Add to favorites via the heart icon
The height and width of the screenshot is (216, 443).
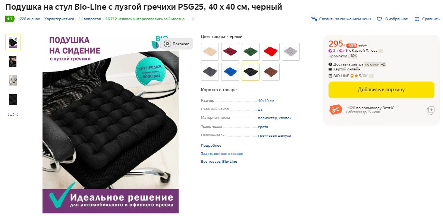click(380, 19)
